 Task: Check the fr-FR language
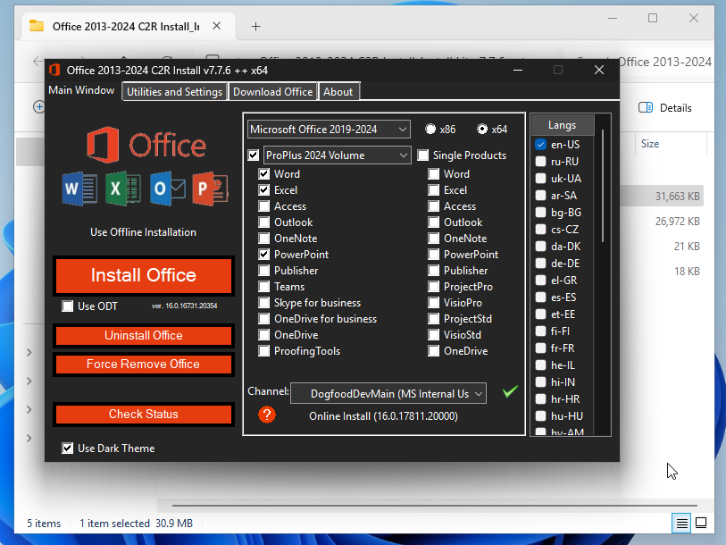click(540, 348)
